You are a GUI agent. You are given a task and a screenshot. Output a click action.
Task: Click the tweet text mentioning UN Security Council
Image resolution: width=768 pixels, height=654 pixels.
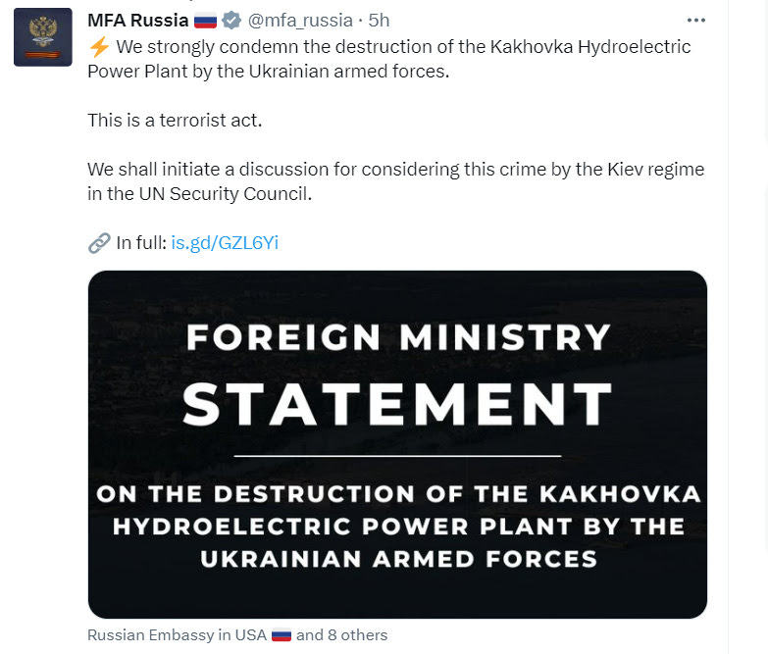point(395,181)
